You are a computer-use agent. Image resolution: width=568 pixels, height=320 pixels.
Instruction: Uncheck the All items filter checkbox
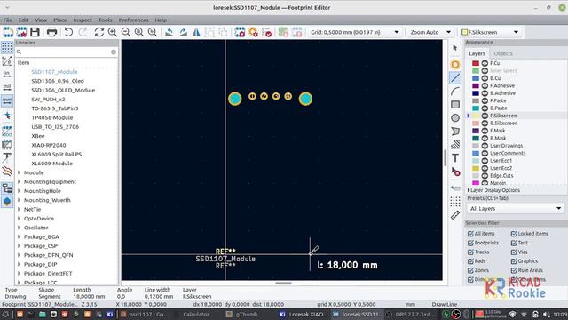(470, 234)
